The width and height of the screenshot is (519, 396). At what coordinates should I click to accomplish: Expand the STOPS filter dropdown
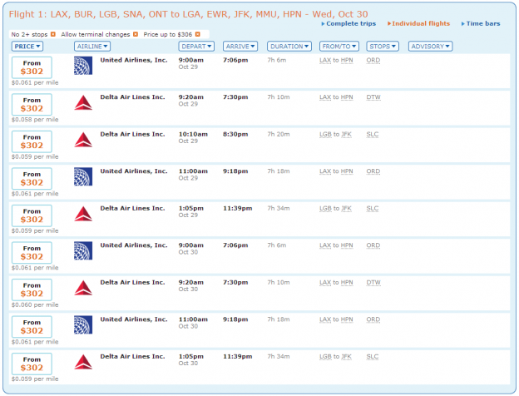pos(381,47)
